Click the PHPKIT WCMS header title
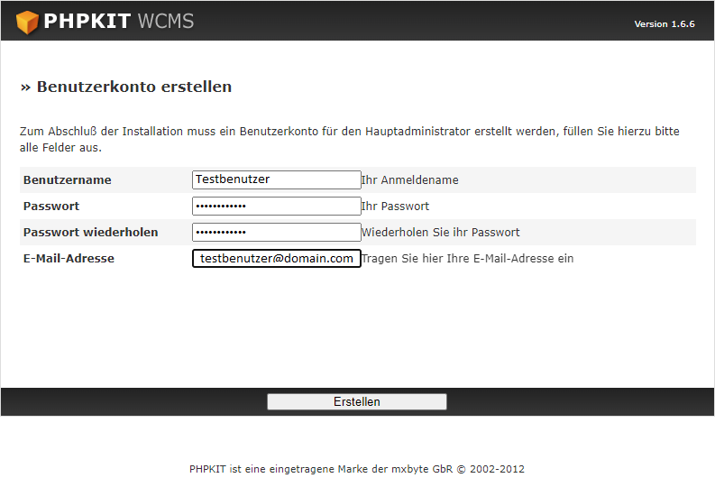Screen dimensions: 715x487 pyautogui.click(x=118, y=22)
